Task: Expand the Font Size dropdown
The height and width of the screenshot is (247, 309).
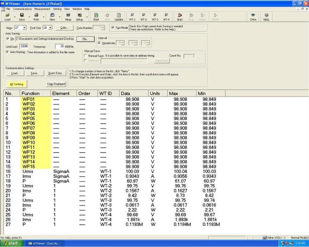Action: [x=51, y=28]
